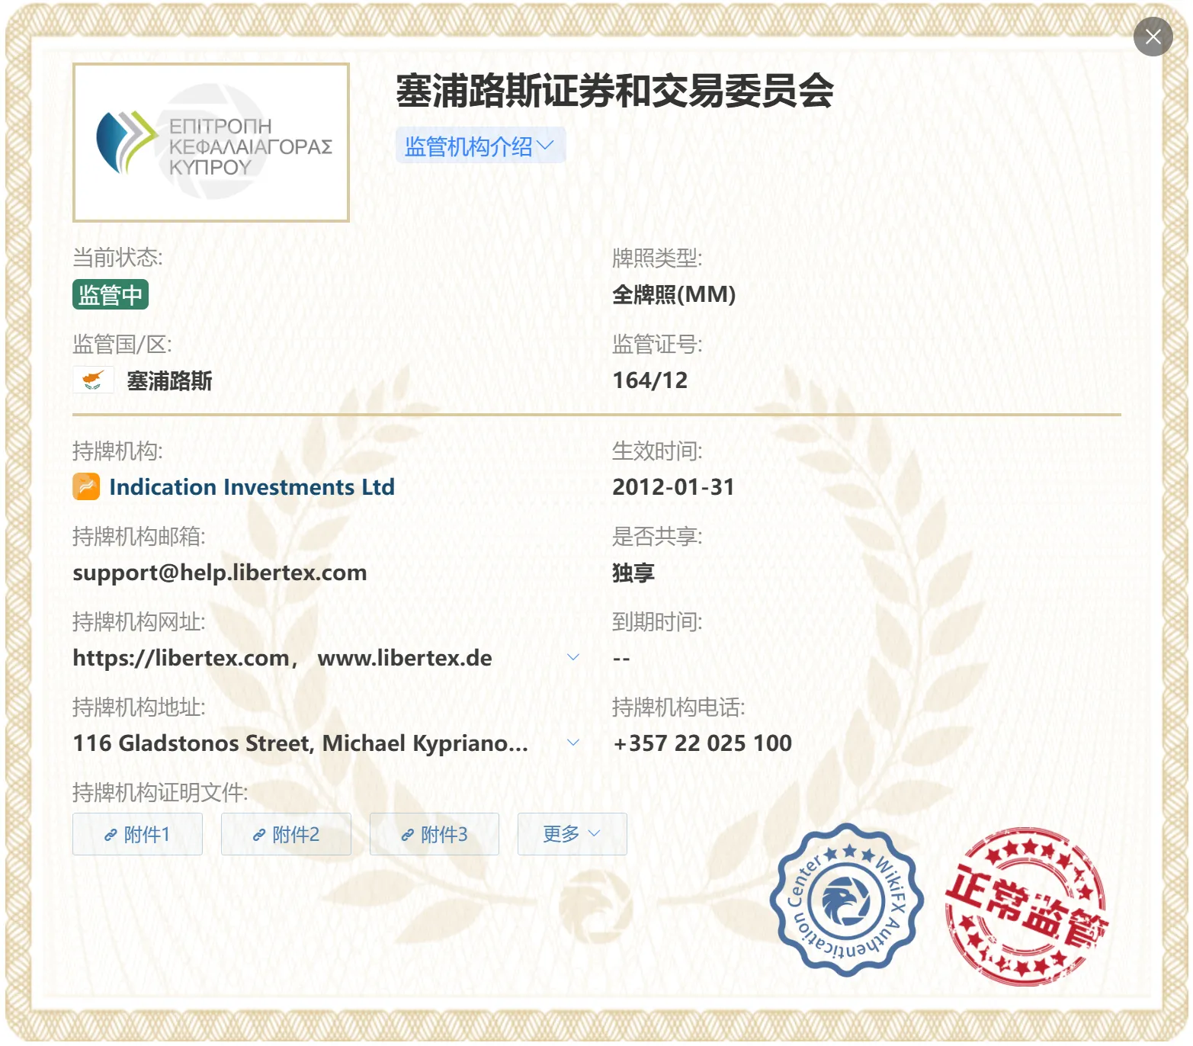Click the 独享 sharing value
This screenshot has width=1193, height=1046.
633,573
